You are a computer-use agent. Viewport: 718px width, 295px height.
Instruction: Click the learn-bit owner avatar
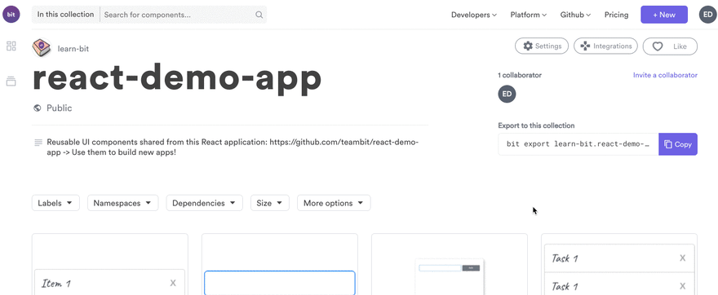[x=42, y=48]
